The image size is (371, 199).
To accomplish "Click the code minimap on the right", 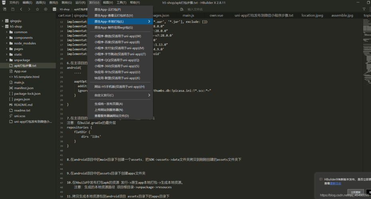I will point(367,52).
